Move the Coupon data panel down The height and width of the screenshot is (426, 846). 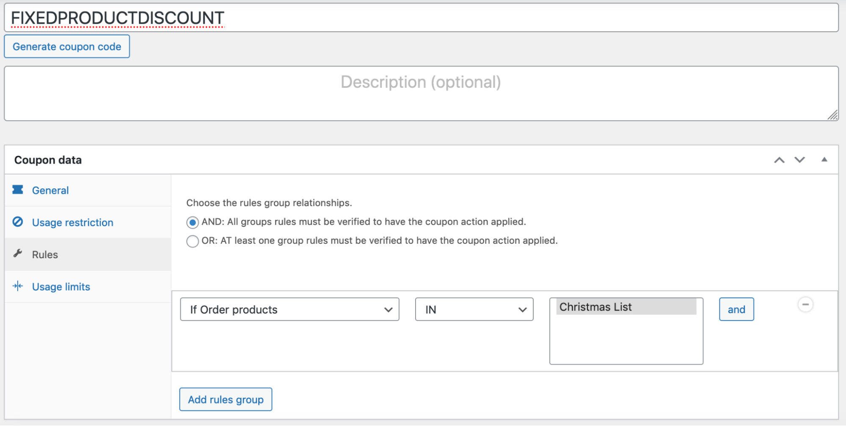click(799, 160)
